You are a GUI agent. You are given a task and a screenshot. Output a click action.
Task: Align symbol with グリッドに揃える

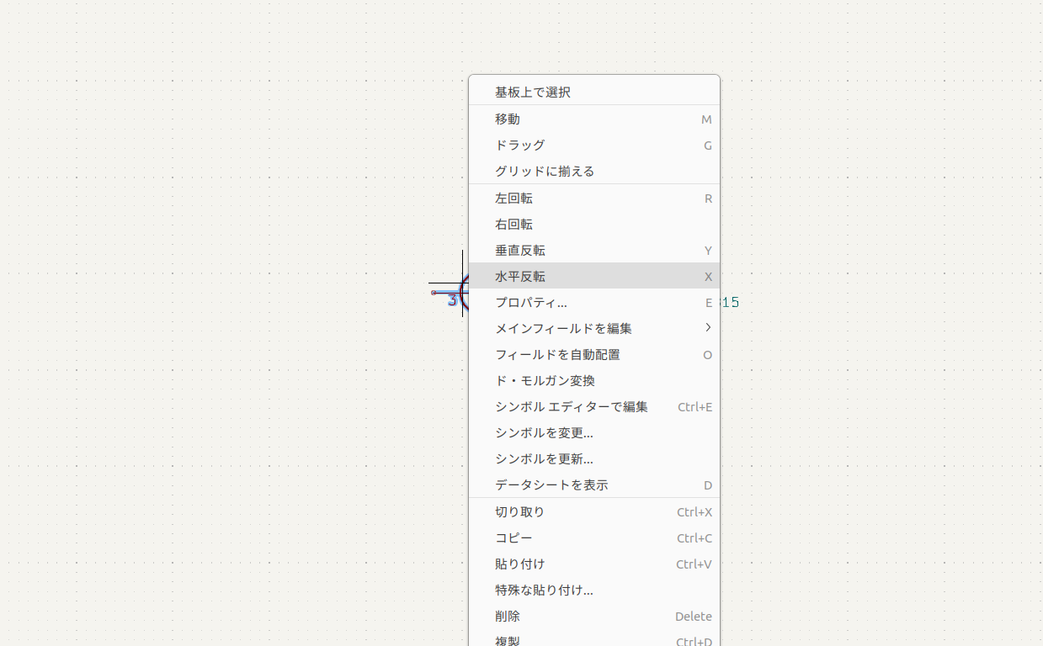pos(545,172)
